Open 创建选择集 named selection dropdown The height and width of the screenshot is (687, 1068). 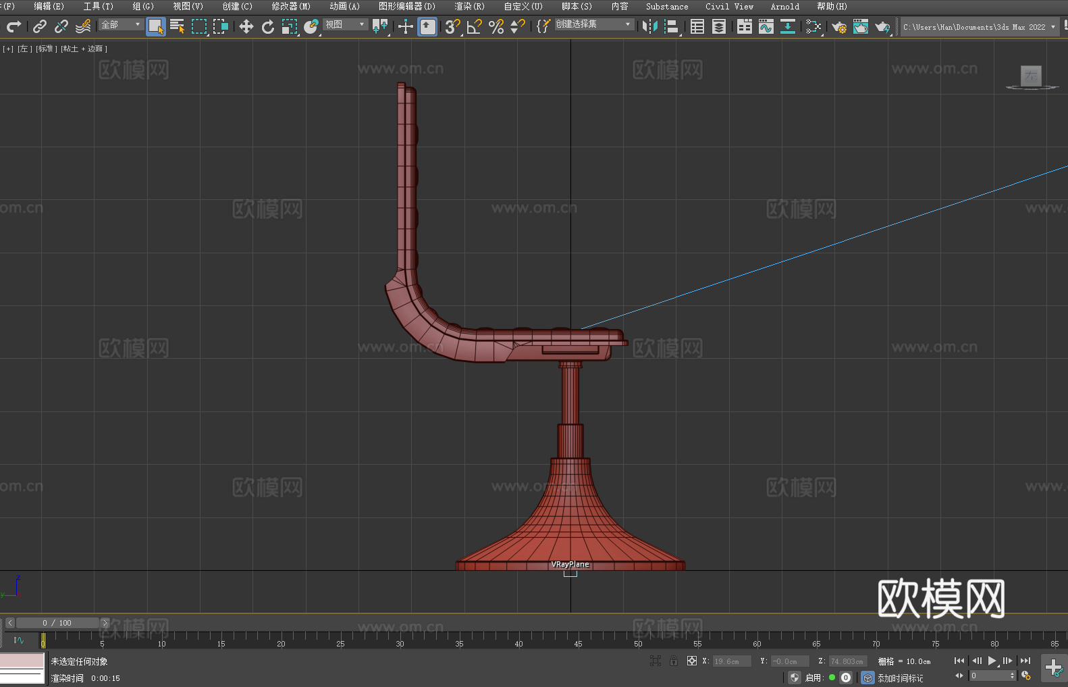tap(594, 24)
